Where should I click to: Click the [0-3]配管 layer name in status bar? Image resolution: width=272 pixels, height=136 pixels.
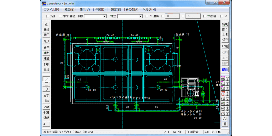click(194, 132)
